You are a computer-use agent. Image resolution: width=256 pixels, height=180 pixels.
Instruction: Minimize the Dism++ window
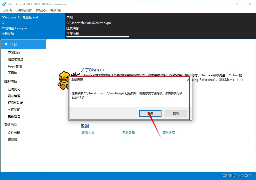point(226,4)
